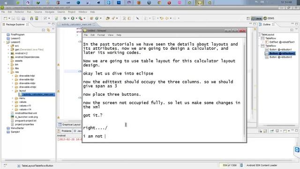Toggle Link with Editor in Package Explorer

point(48,30)
